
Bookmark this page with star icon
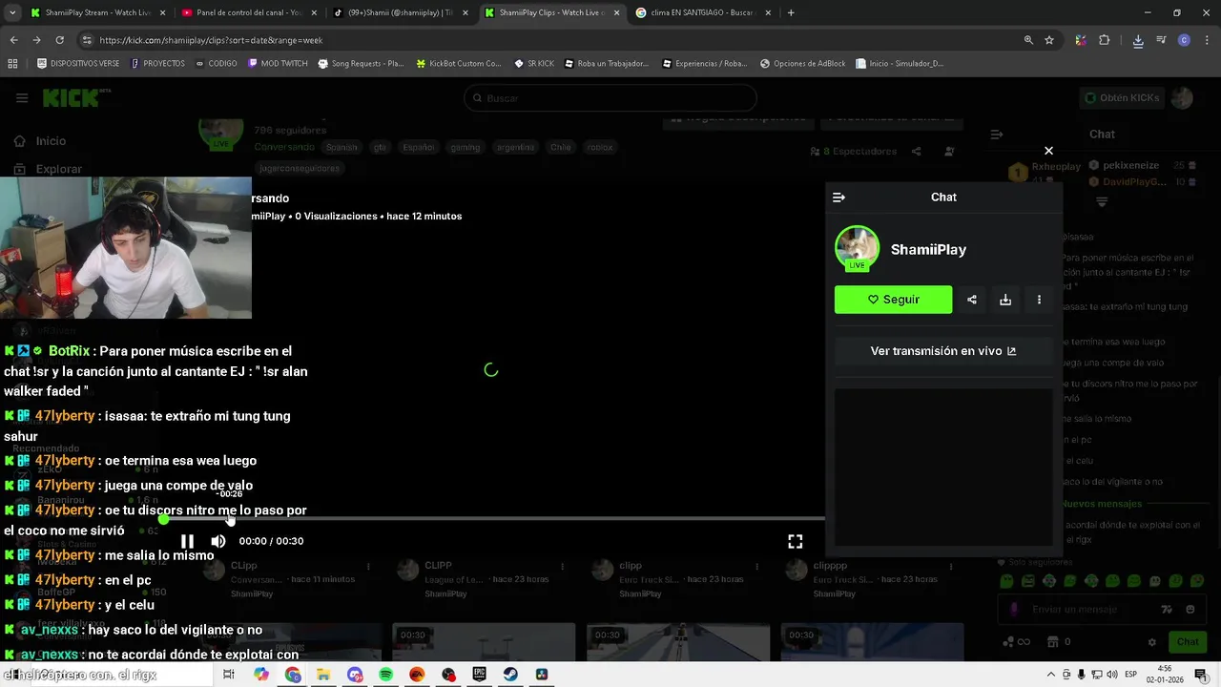click(x=1049, y=40)
